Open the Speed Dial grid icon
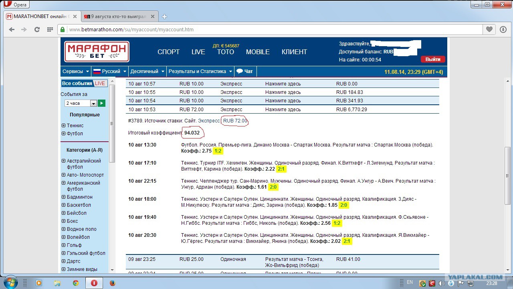Screen dimensions: 513x289 [x=50, y=29]
